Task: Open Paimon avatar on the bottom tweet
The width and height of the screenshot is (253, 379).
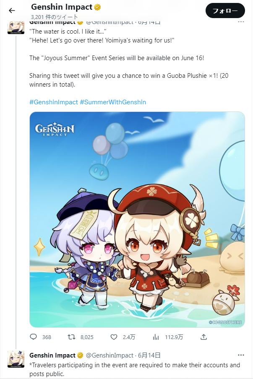Action: pos(16,359)
